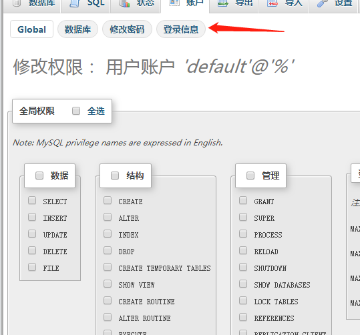Tick CREATE TEMPORARY TABLES checkbox
The width and height of the screenshot is (360, 335).
point(108,267)
